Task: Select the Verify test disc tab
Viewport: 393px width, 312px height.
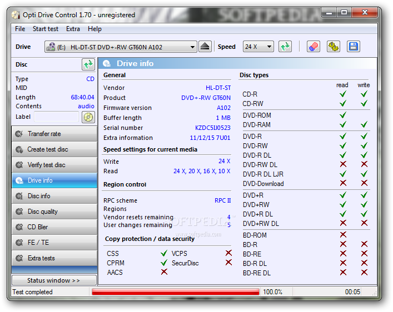Action: pyautogui.click(x=54, y=165)
